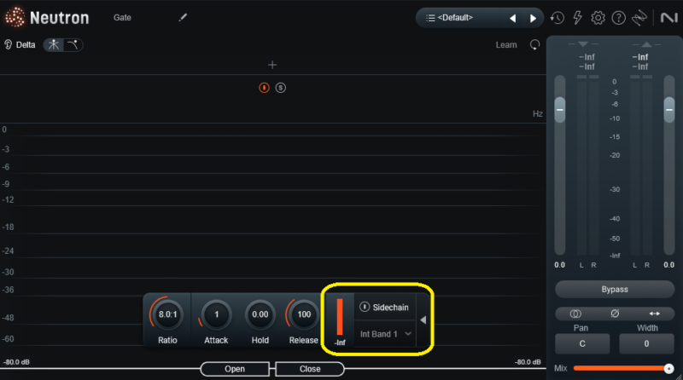Click the Mix slider handle
The width and height of the screenshot is (683, 380).
tap(668, 369)
